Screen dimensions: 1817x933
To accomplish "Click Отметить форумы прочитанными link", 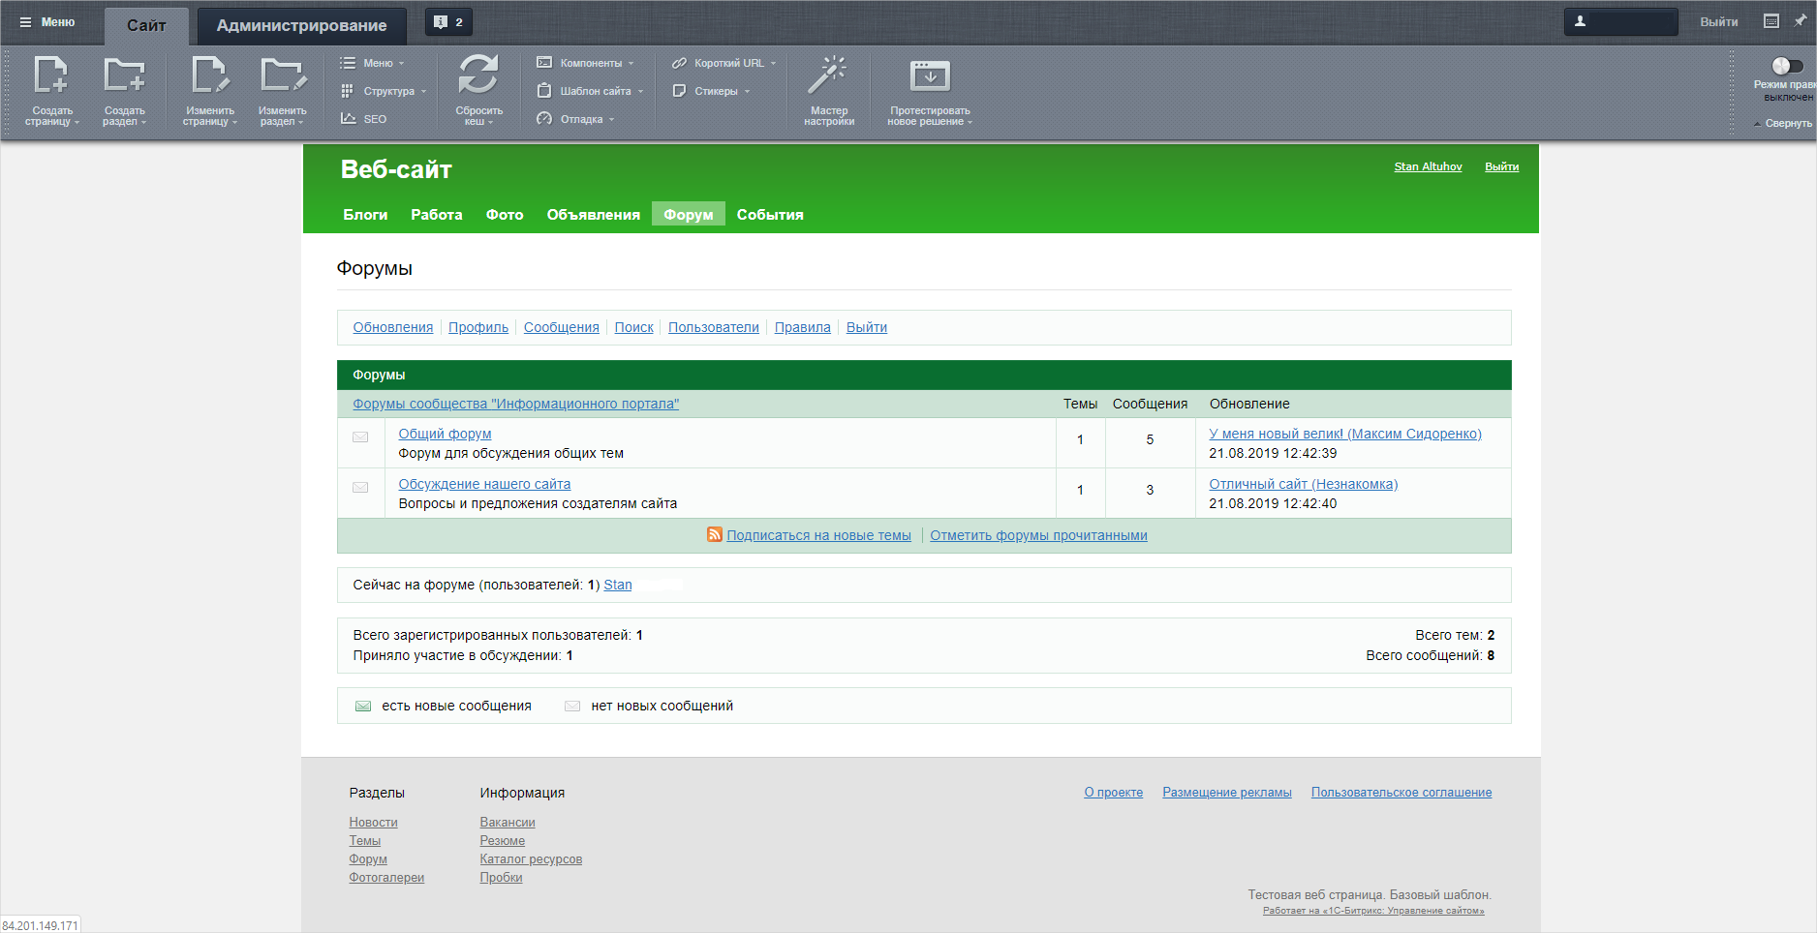I will click(1038, 535).
